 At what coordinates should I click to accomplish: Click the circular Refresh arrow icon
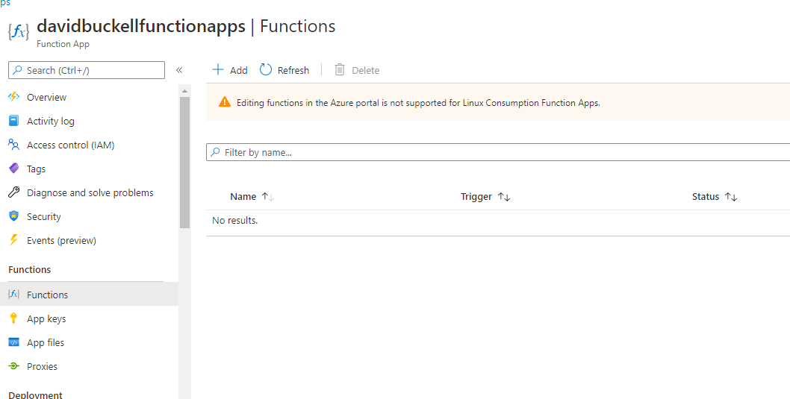(x=266, y=69)
